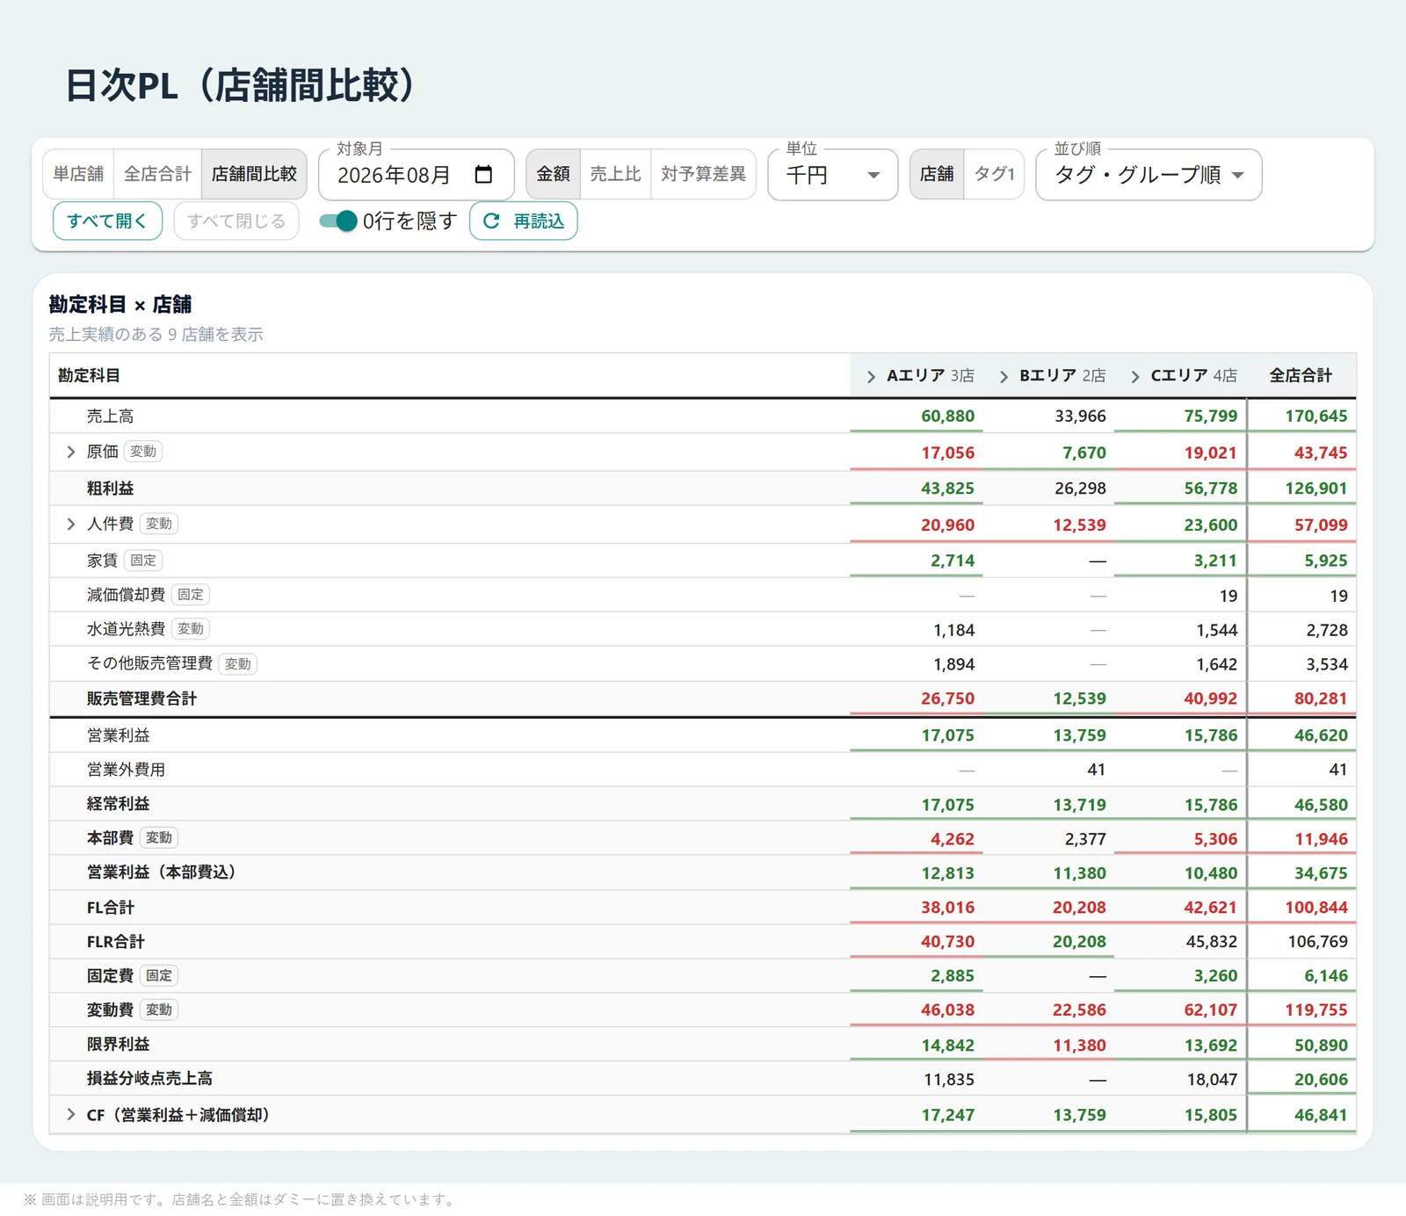This screenshot has height=1216, width=1406.
Task: Click the 営業外費用 Bエリア value 41
Action: (x=1096, y=770)
